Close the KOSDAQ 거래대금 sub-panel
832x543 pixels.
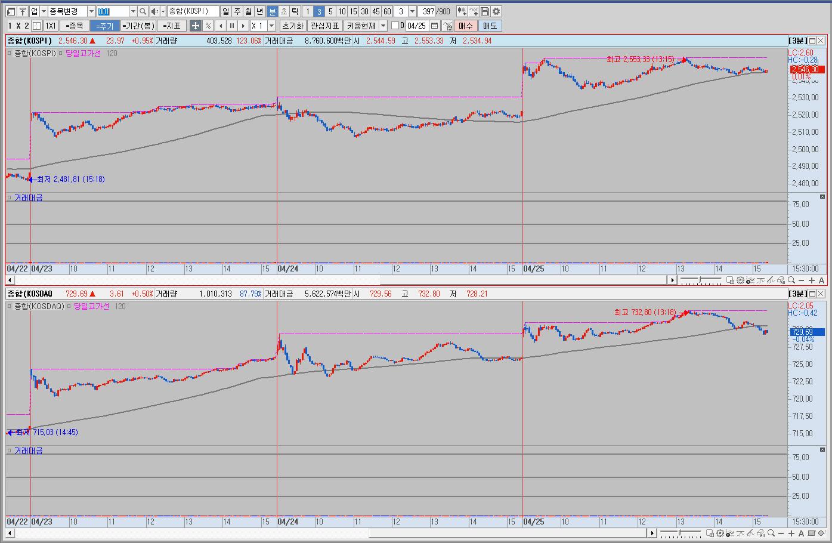click(x=822, y=450)
